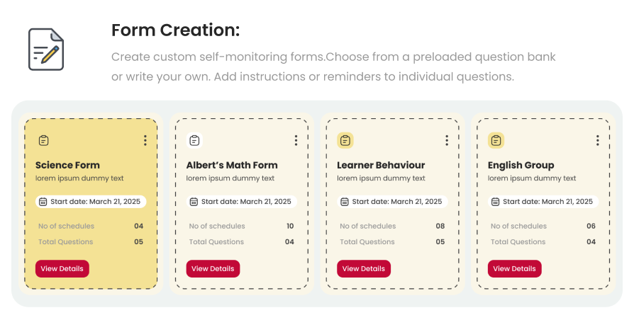634x320 pixels.
Task: Click the clipboard icon on Science Form card
Action: pos(43,140)
